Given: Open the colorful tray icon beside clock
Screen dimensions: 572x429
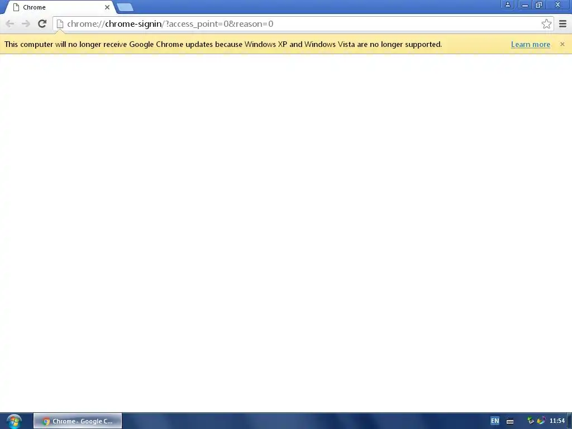Looking at the screenshot, I should [541, 421].
